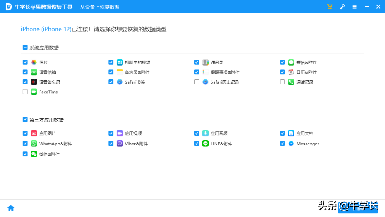This screenshot has height=217, width=385.
Task: Click the Viber icon
Action: 120,144
